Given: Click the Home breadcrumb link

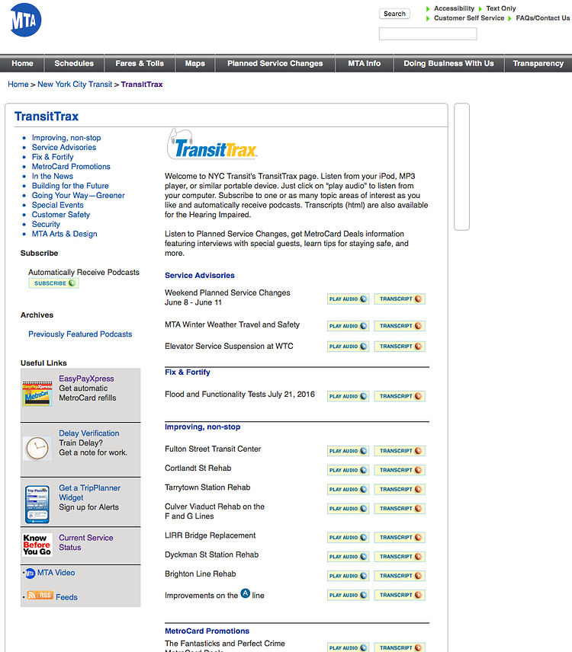Looking at the screenshot, I should point(18,84).
